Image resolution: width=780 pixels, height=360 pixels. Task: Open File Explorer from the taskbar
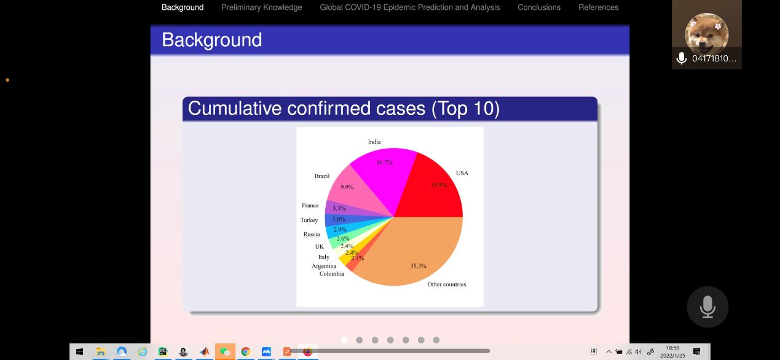pos(100,351)
